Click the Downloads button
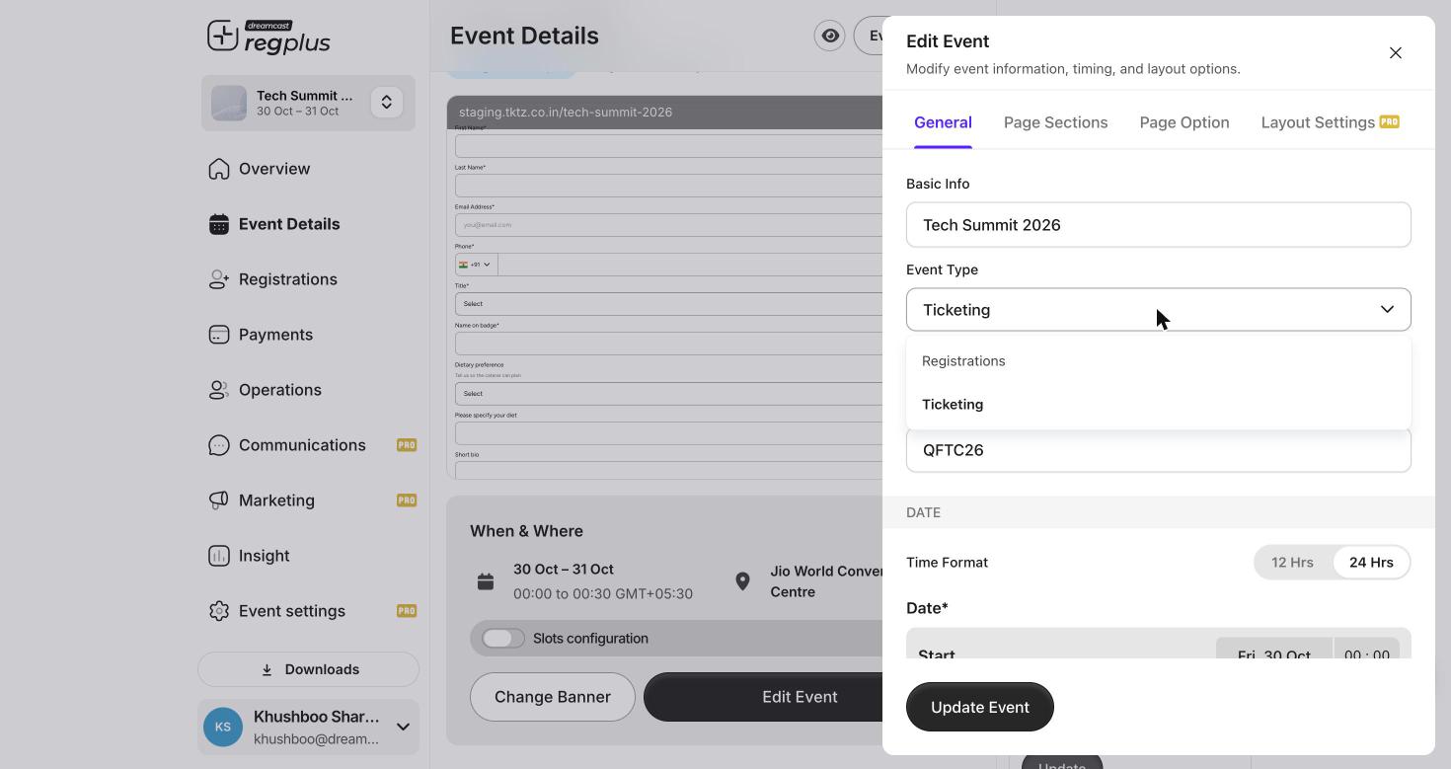Image resolution: width=1451 pixels, height=769 pixels. [308, 669]
